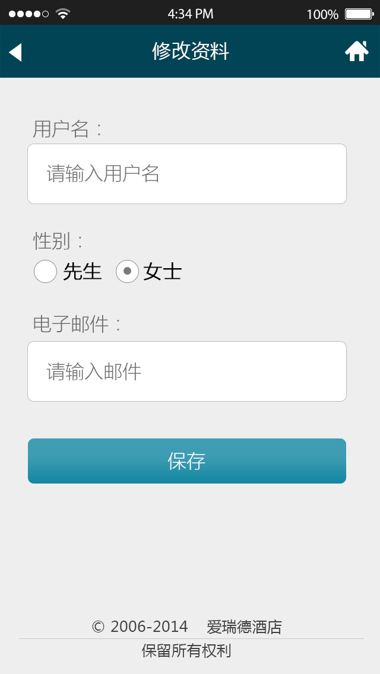
Task: Focus the 请输入邮件 email field
Action: 187,371
